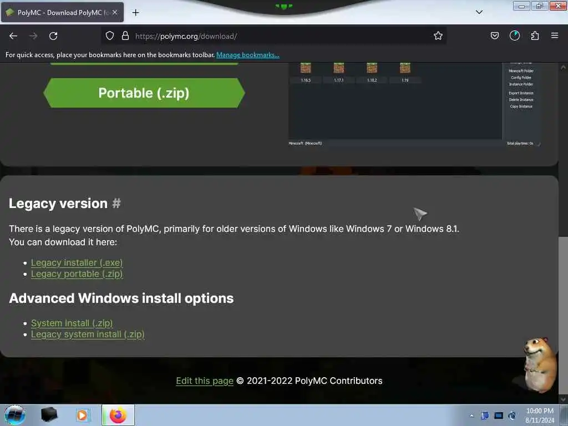Open the display monitor tray icon
568x426 pixels.
(499, 415)
